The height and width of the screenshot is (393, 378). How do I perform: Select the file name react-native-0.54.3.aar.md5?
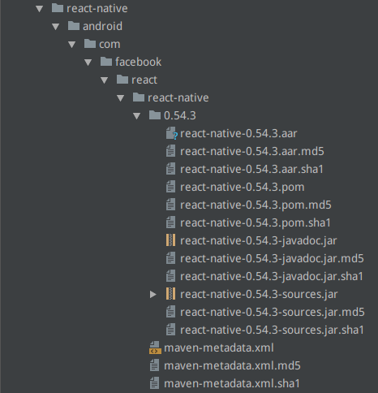coord(252,152)
